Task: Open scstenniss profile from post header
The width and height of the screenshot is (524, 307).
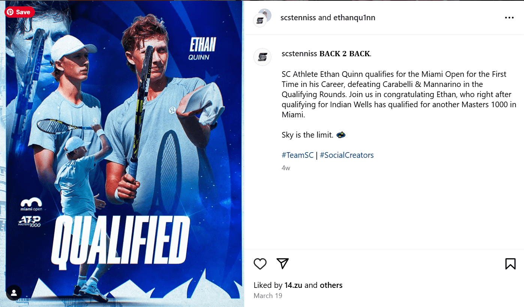Action: [x=298, y=18]
